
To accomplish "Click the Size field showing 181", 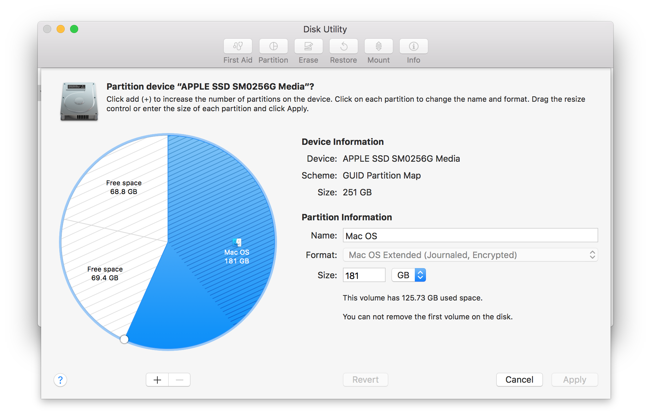I will click(x=364, y=275).
